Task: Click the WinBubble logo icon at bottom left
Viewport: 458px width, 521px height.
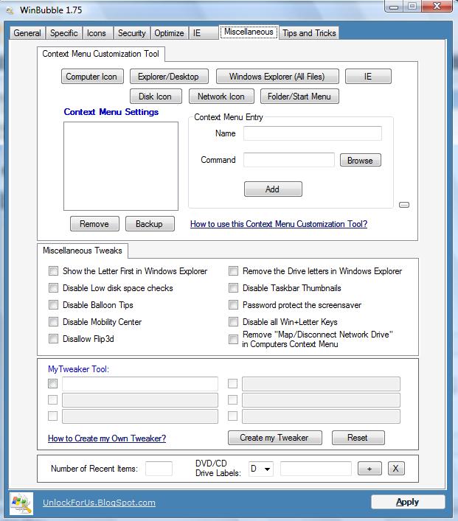Action: tap(21, 503)
